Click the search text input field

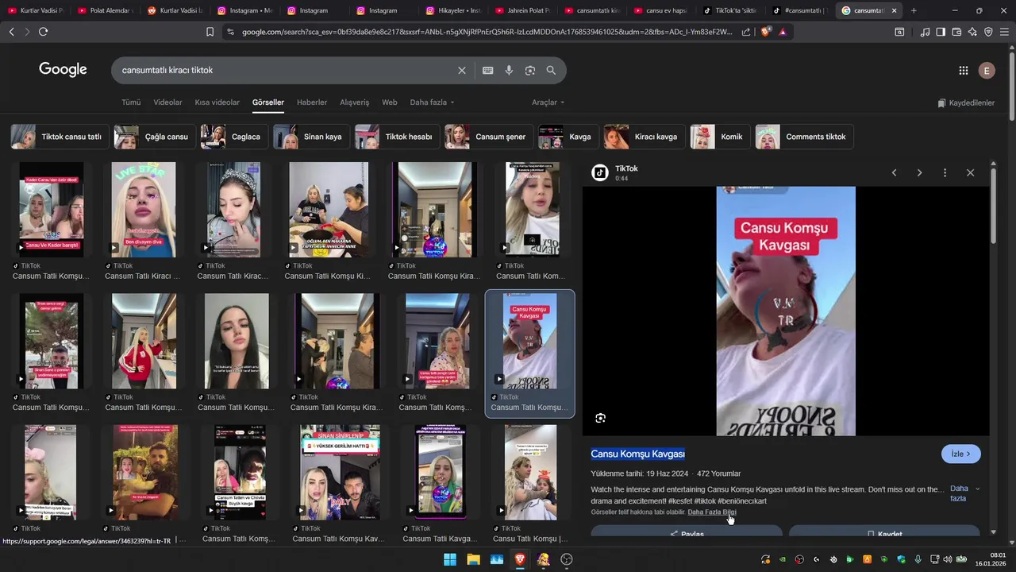286,70
